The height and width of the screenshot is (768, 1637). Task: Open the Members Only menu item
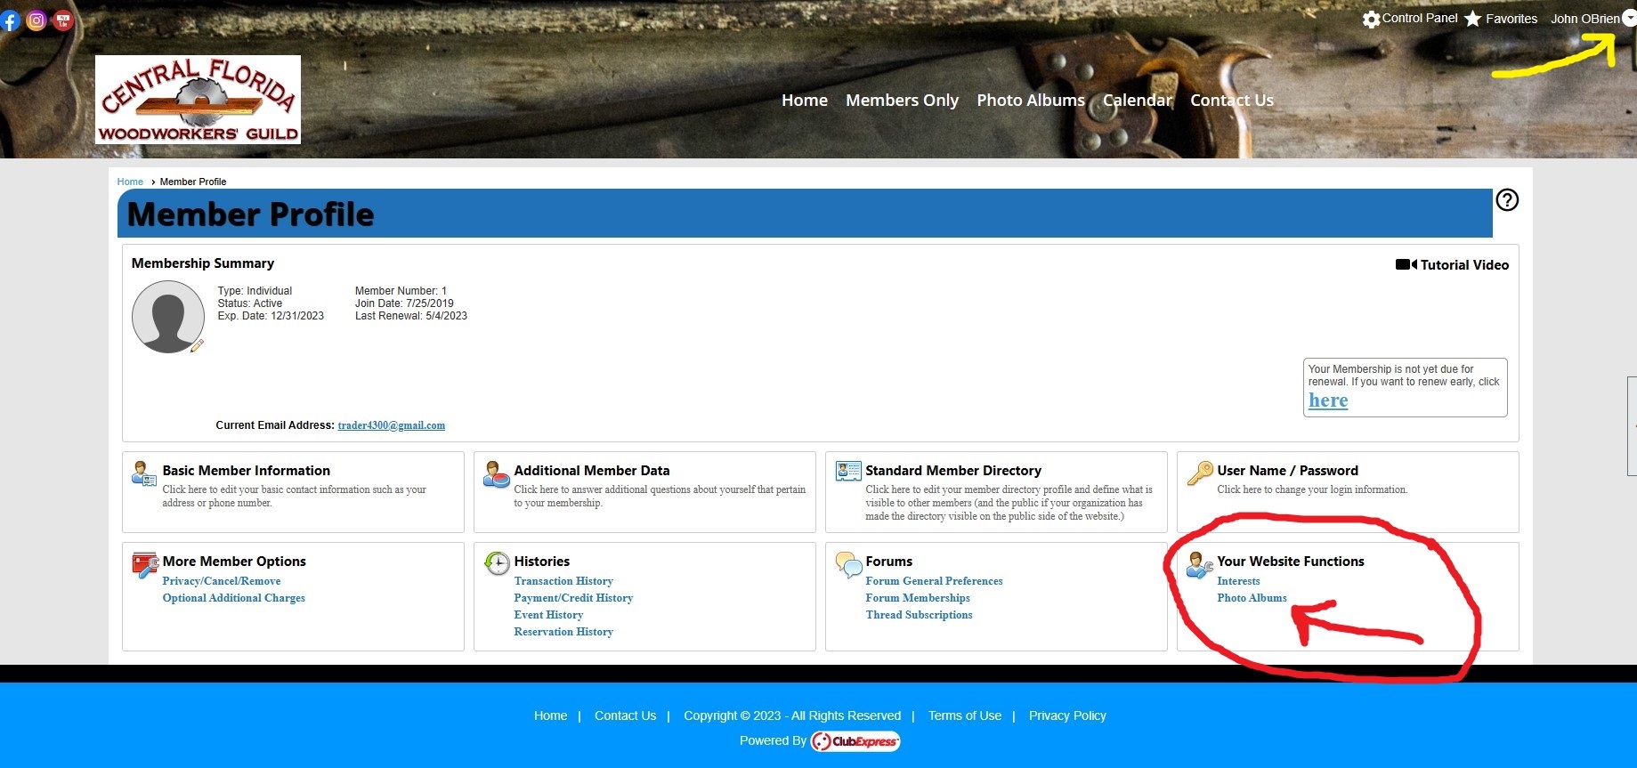(902, 101)
